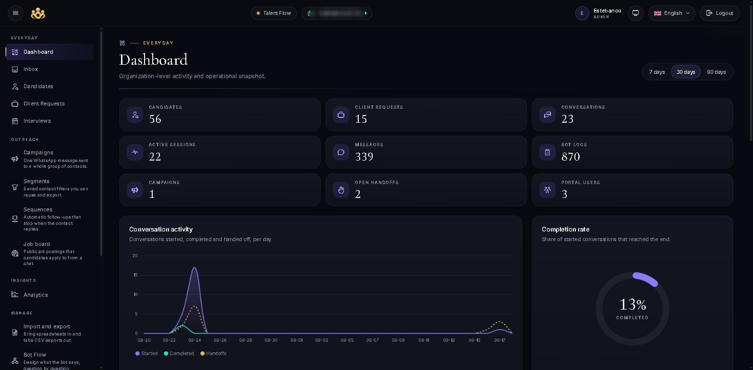Open Client Requests in sidebar

click(x=49, y=104)
